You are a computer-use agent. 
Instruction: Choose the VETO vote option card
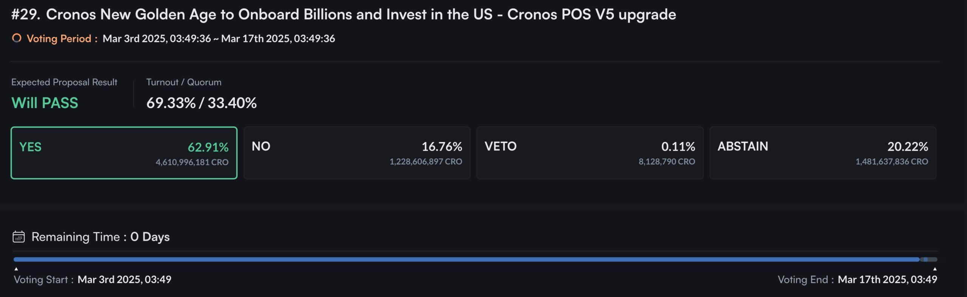(x=590, y=153)
